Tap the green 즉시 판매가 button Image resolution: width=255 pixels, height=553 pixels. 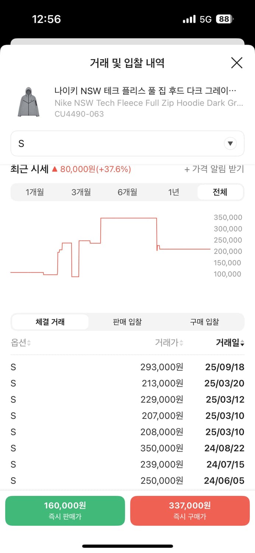coord(65,510)
